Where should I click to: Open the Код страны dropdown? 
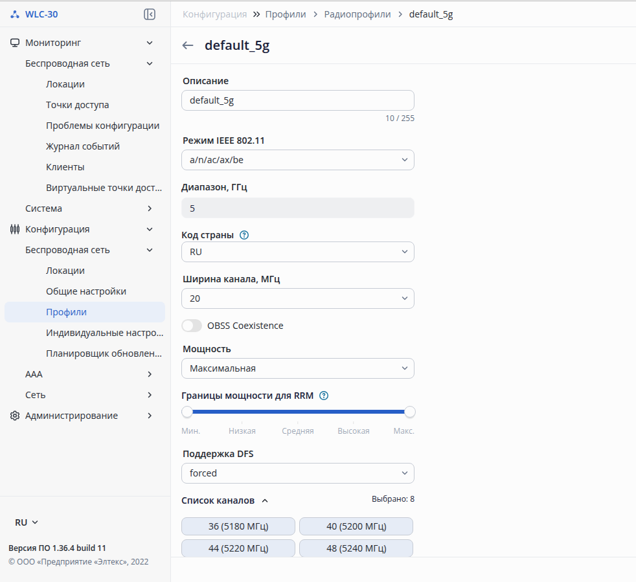[298, 252]
